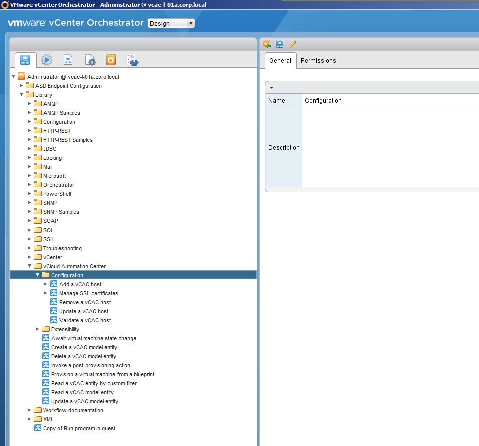Expand the ASD Endpoint Configuration folder
This screenshot has width=479, height=446.
click(x=21, y=86)
